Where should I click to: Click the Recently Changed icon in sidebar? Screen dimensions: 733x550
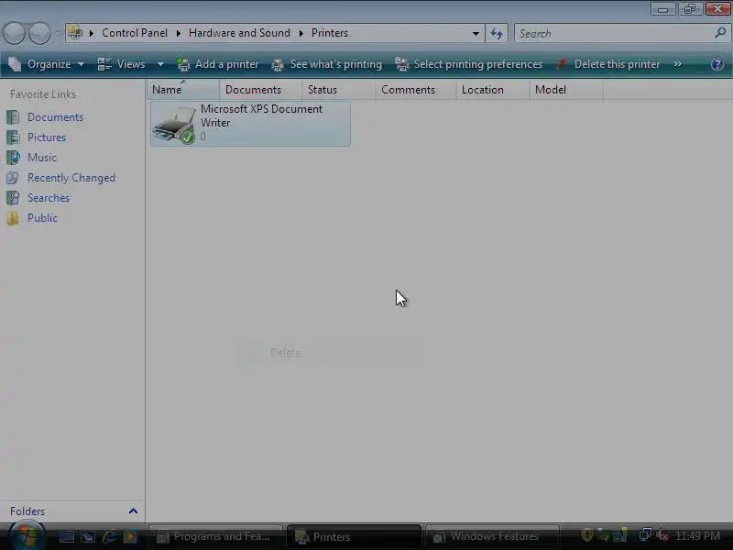click(x=13, y=178)
